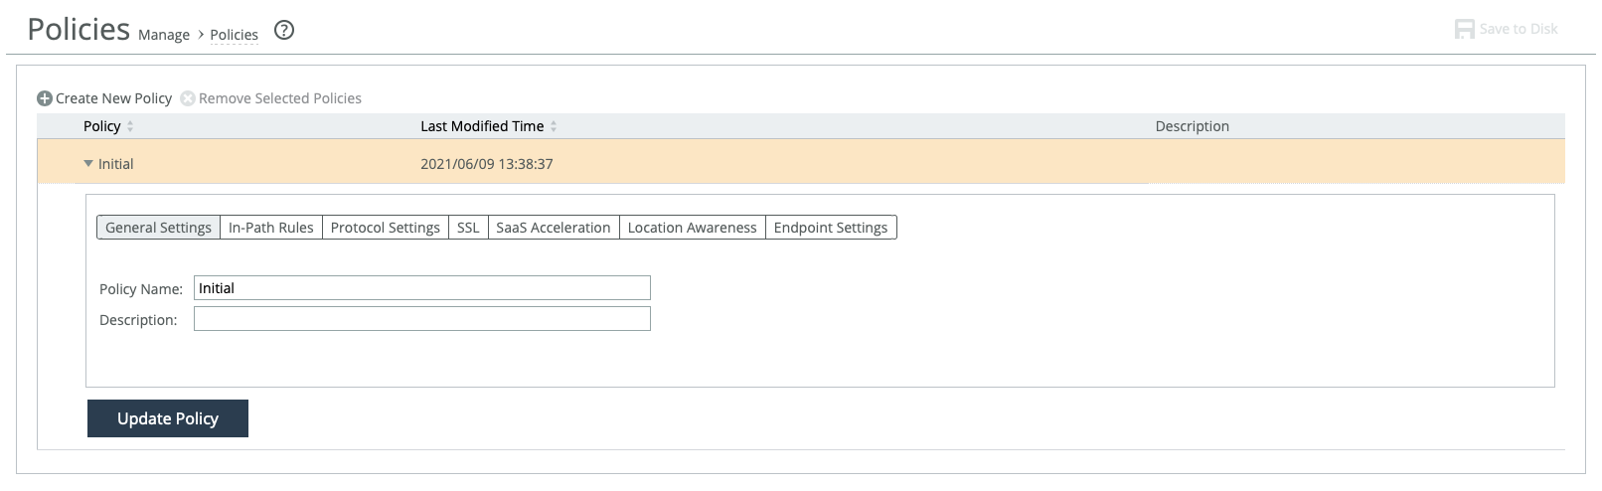Switch to the Endpoint Settings tab
The image size is (1602, 491).
(x=830, y=228)
